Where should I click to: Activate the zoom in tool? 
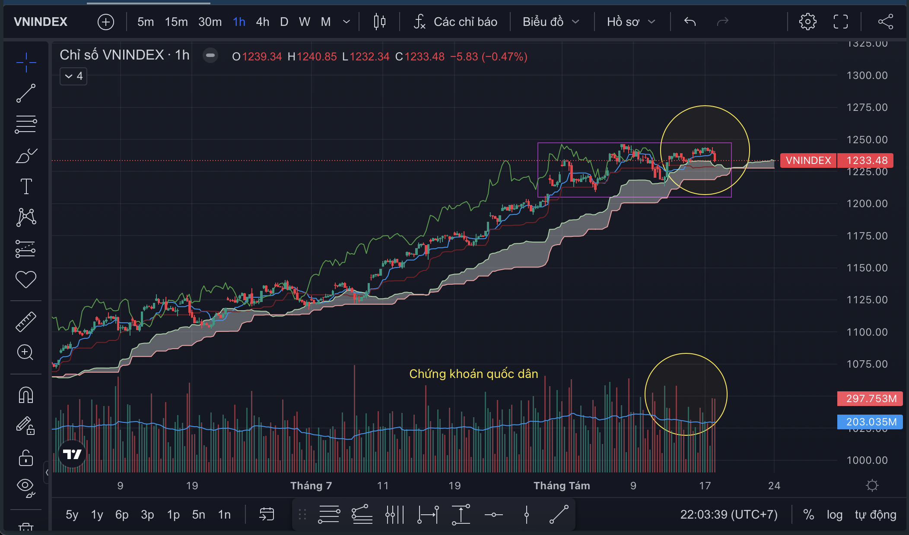click(25, 352)
